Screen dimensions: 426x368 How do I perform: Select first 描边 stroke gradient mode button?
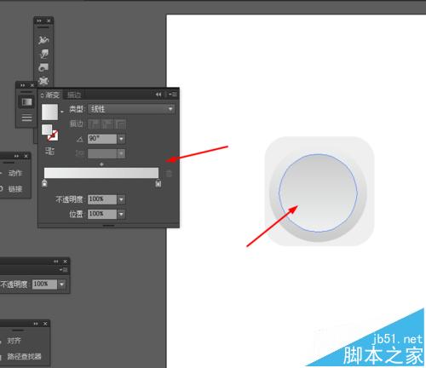point(94,124)
